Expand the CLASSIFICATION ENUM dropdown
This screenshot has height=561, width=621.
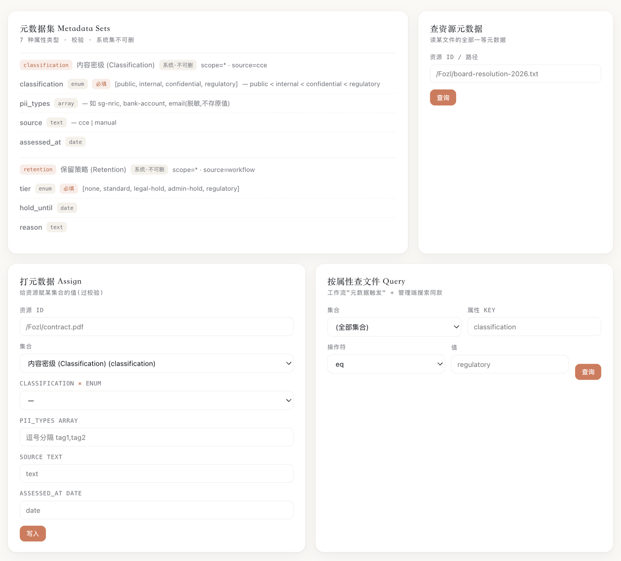[156, 400]
